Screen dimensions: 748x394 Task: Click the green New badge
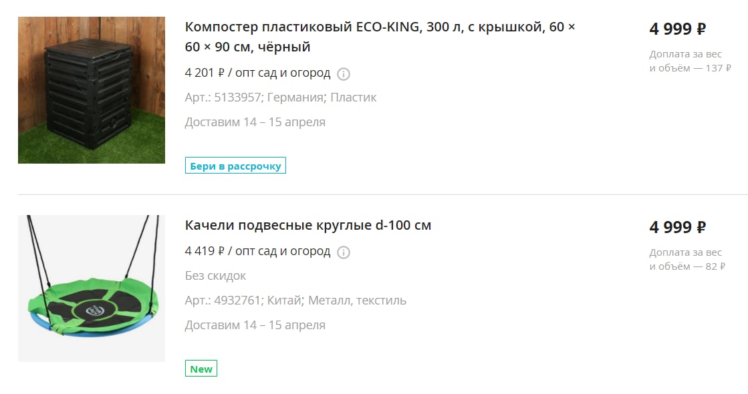click(x=201, y=368)
